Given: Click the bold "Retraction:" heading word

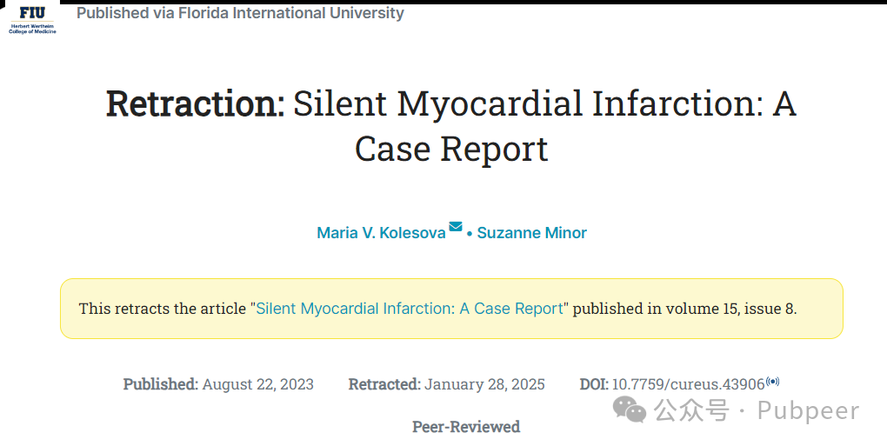Looking at the screenshot, I should pos(196,104).
